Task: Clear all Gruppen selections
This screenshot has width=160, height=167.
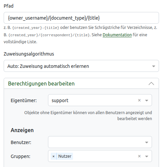Action: [x=139, y=156]
